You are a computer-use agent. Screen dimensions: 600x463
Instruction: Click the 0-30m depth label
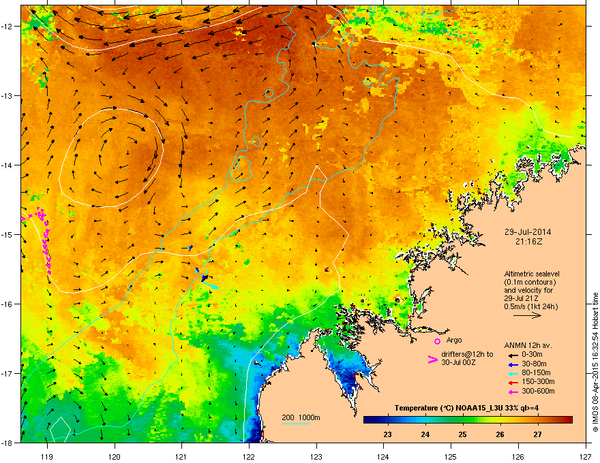pos(532,355)
